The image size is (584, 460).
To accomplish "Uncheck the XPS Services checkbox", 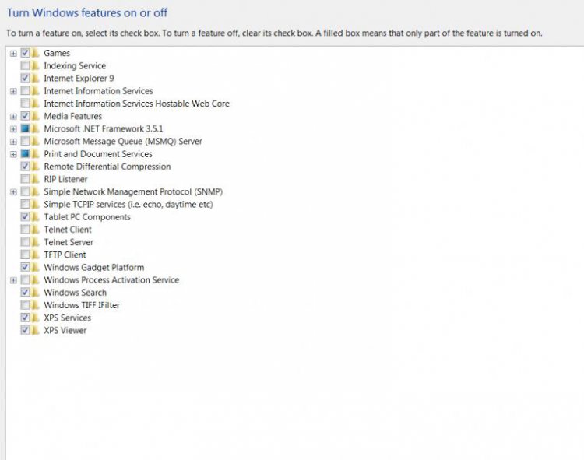I will tap(25, 318).
